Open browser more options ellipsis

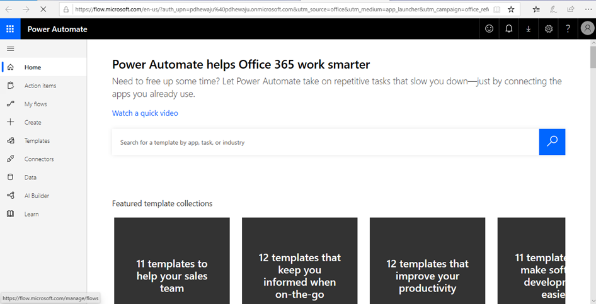[x=588, y=9]
